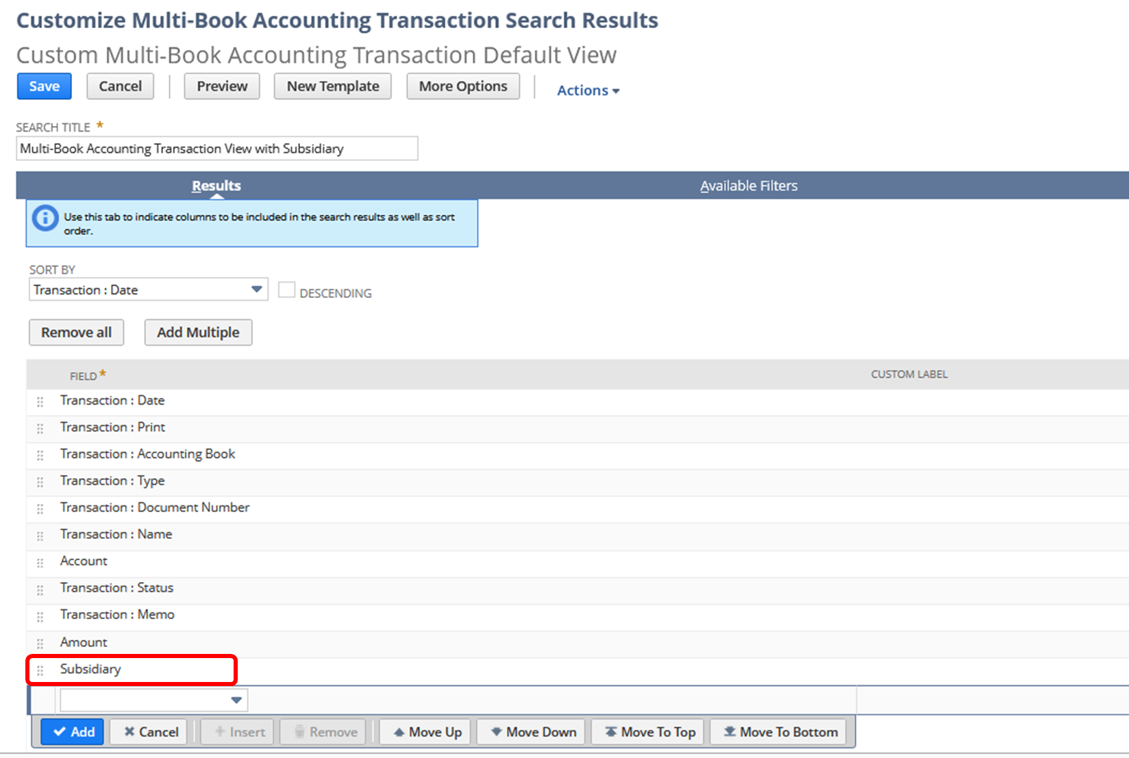Open the new field selector dropdown

tap(153, 700)
